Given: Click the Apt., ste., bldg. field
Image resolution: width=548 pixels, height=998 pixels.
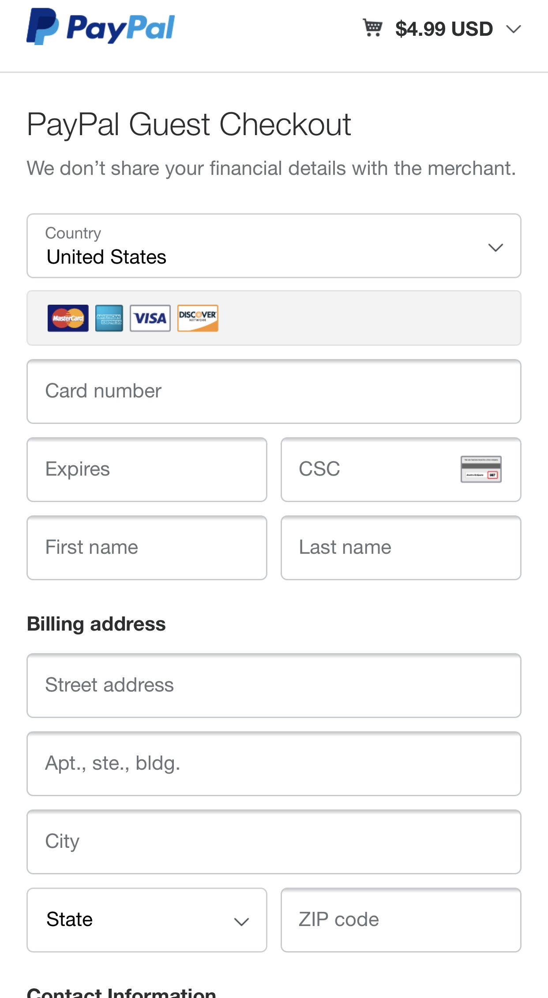Looking at the screenshot, I should 274,764.
